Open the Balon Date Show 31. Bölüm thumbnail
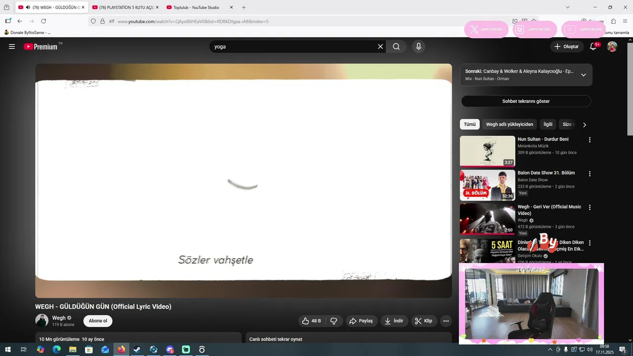Screen dimensions: 633x356 coord(488,185)
